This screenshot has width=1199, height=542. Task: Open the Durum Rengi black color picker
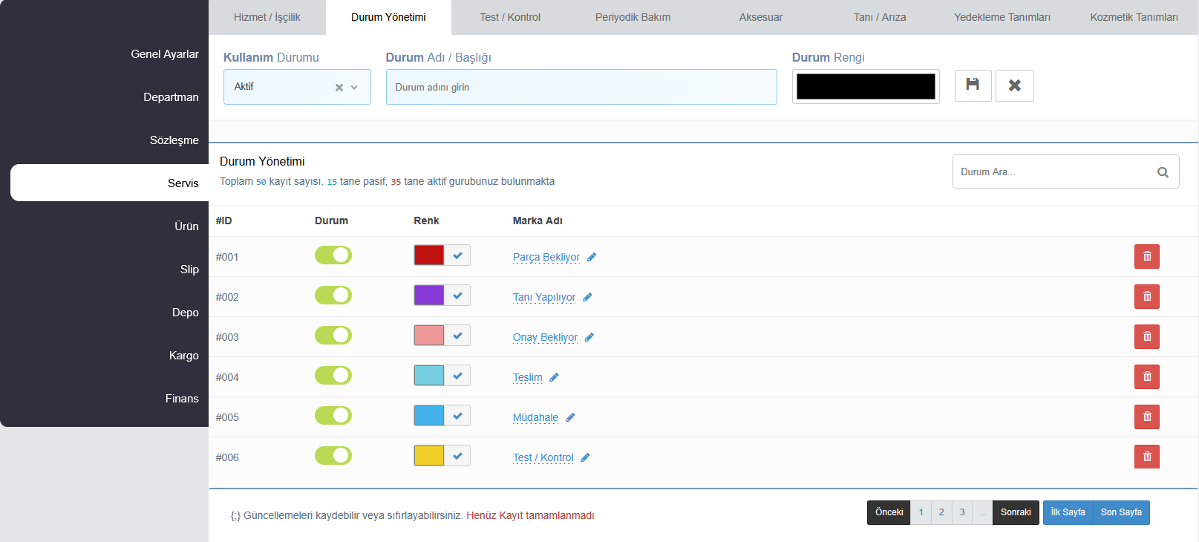[x=866, y=86]
